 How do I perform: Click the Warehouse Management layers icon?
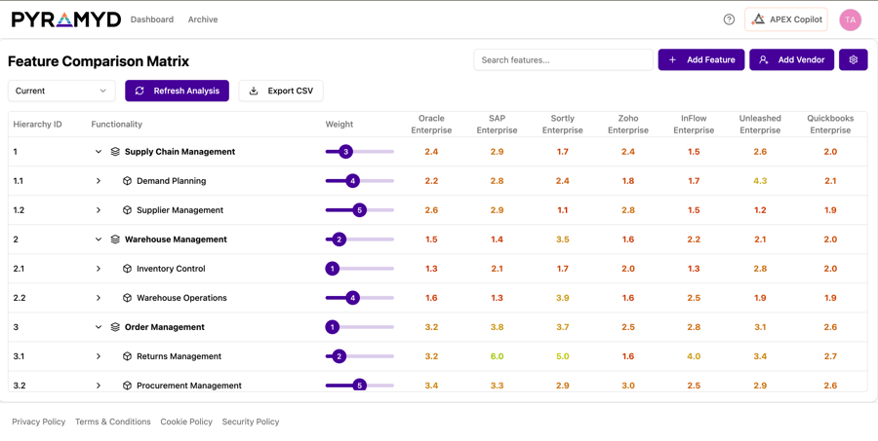pyautogui.click(x=115, y=239)
